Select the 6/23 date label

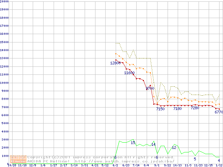(126, 166)
